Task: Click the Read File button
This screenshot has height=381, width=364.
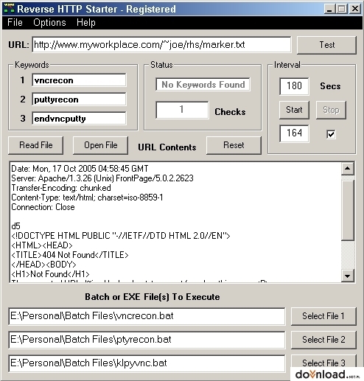Action: click(36, 145)
